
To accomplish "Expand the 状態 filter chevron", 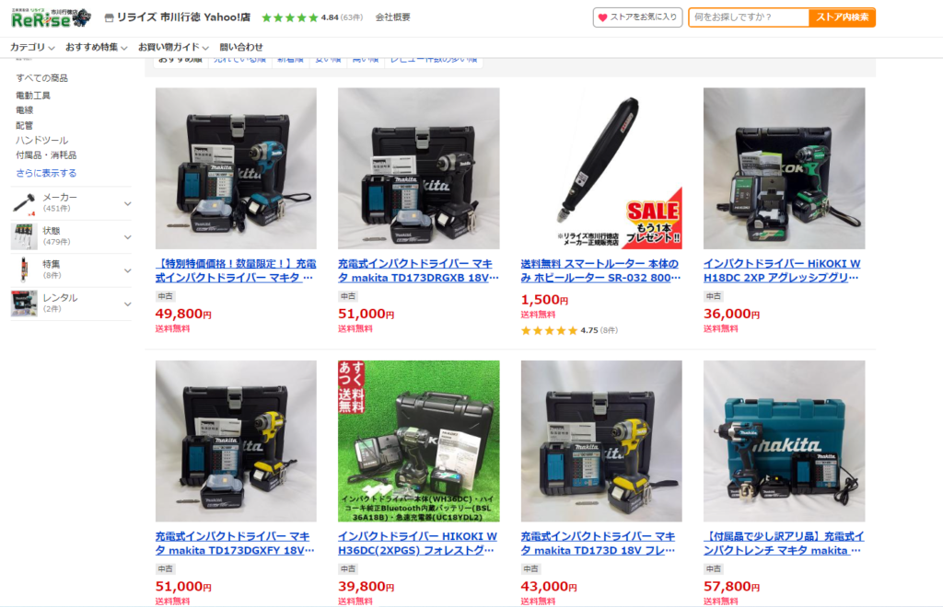I will coord(127,237).
